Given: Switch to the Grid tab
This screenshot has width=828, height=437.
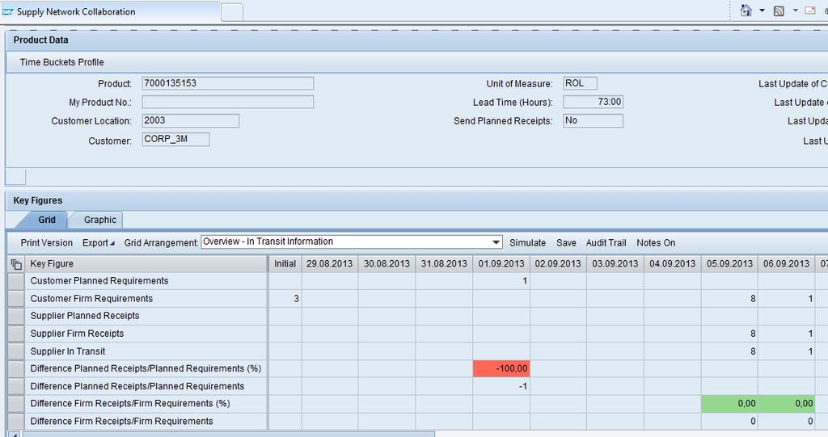Looking at the screenshot, I should click(46, 220).
